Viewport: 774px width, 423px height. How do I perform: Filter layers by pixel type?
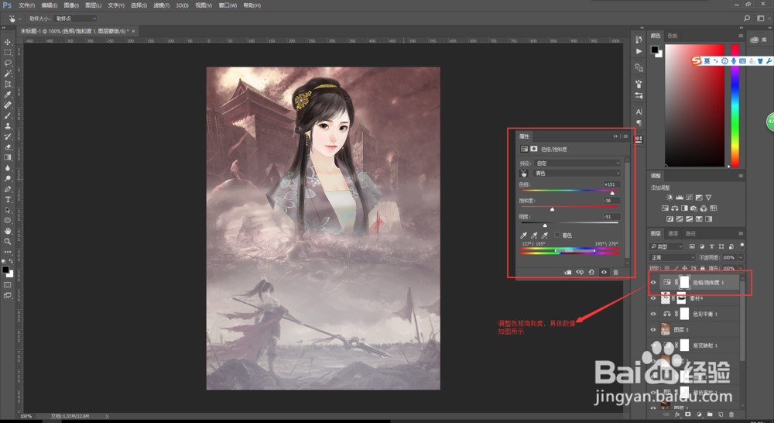coord(692,246)
